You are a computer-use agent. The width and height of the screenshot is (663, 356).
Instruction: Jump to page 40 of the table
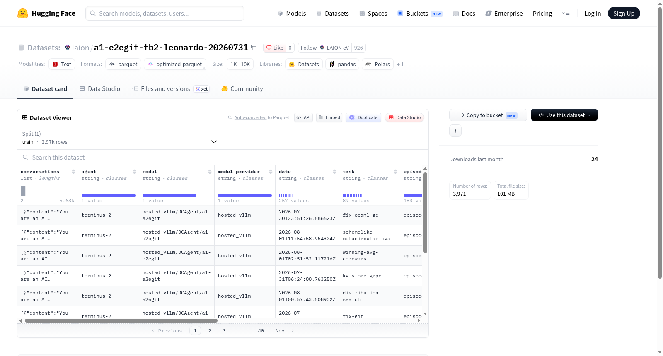coord(261,331)
